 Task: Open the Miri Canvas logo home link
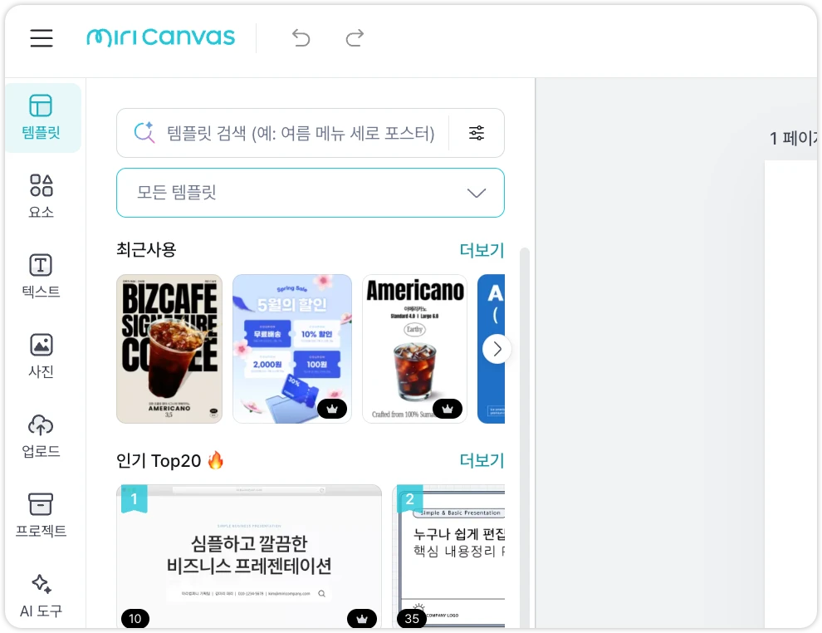click(161, 38)
